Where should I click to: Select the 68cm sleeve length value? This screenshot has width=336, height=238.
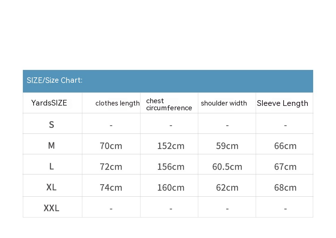285,188
